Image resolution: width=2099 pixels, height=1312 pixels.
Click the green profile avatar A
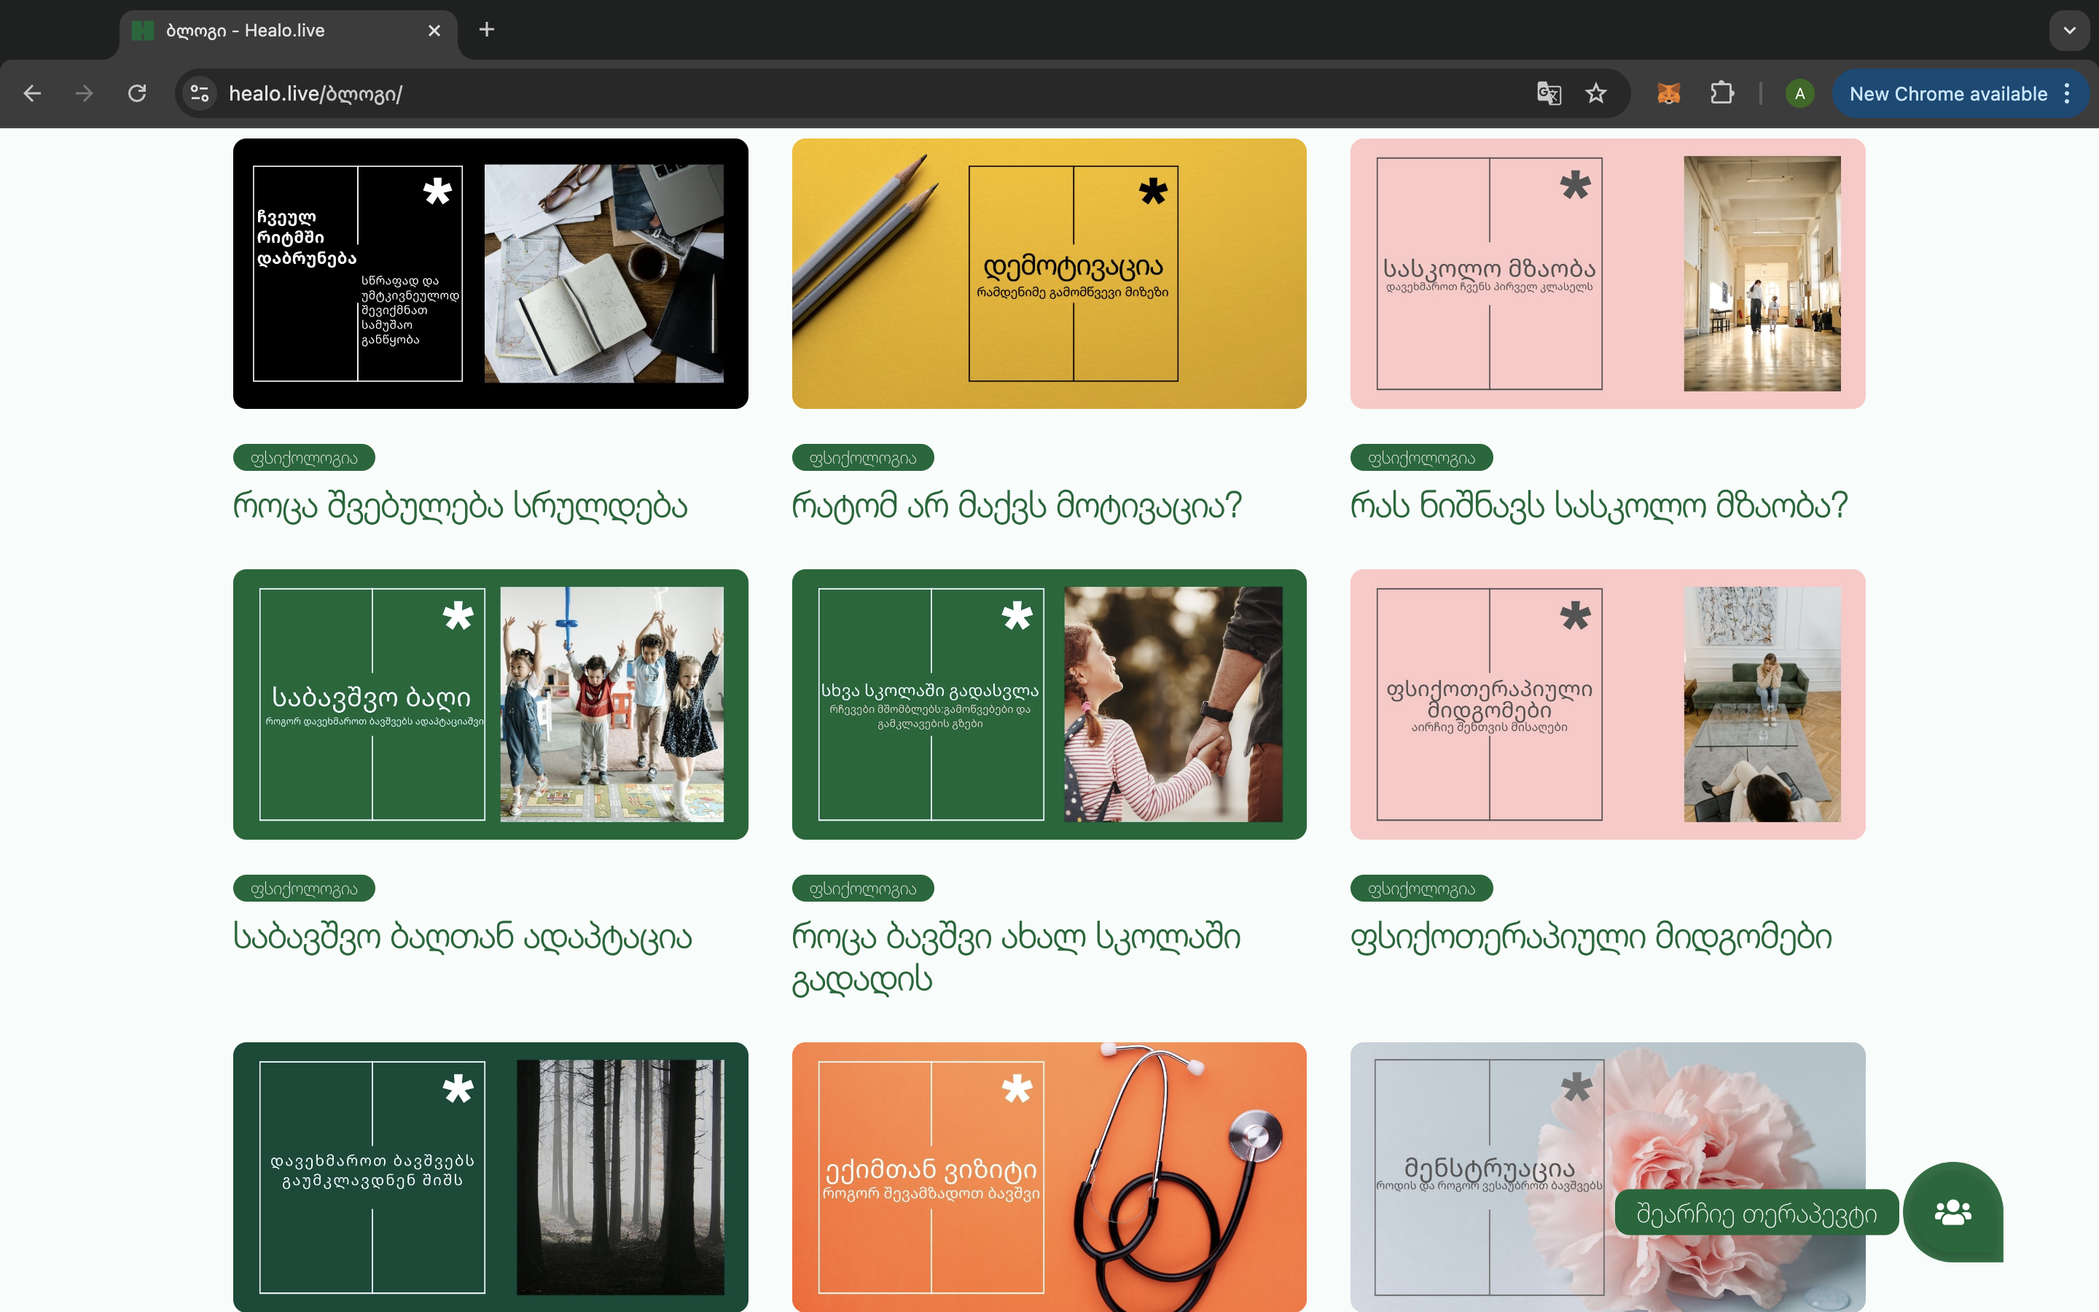coord(1799,94)
